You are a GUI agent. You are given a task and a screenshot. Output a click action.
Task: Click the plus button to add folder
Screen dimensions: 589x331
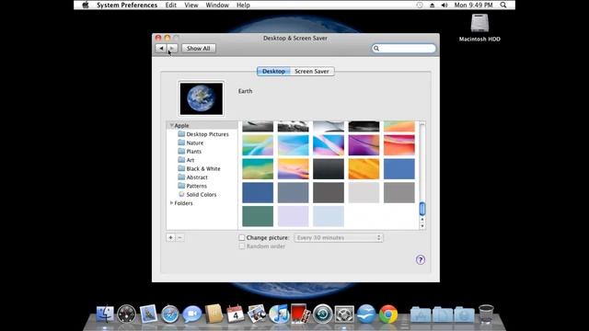170,237
